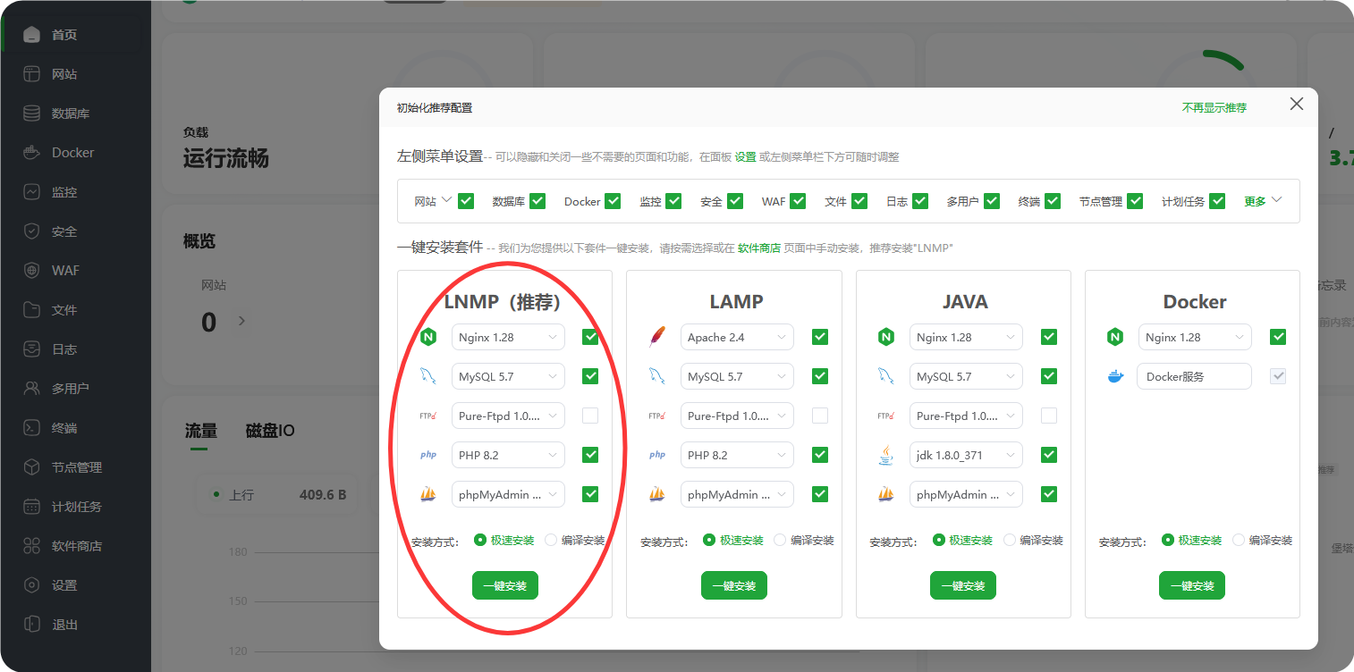This screenshot has width=1354, height=672.
Task: Open the 计划任务 sidebar menu item
Action: tap(76, 507)
